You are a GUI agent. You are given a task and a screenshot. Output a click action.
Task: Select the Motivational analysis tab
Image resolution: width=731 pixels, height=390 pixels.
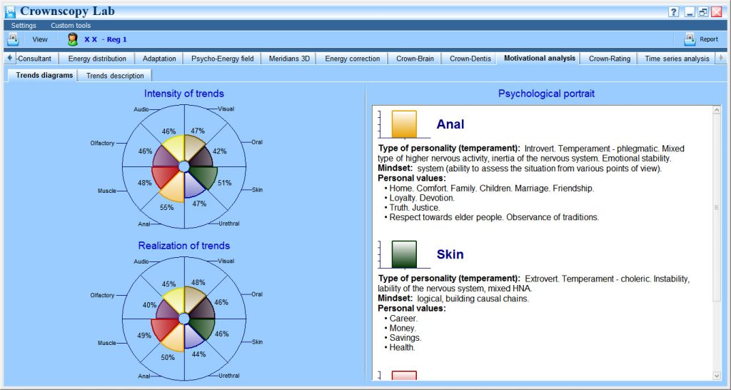540,59
